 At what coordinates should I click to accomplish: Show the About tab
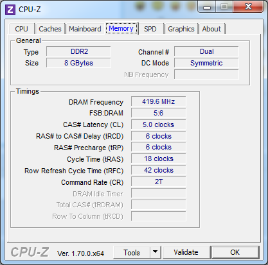pos(211,29)
